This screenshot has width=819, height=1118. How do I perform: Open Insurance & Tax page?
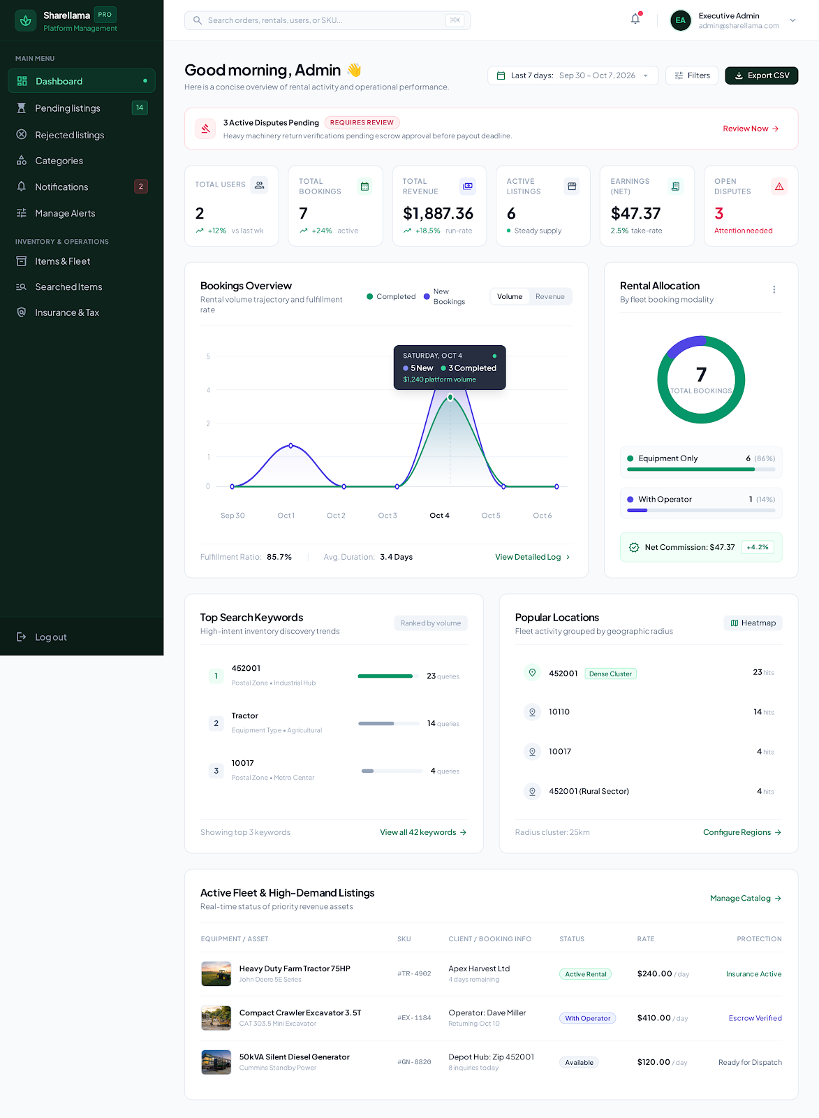[x=82, y=312]
